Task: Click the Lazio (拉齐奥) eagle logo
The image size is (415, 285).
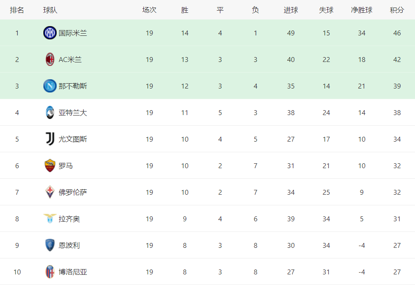Action: tap(50, 219)
